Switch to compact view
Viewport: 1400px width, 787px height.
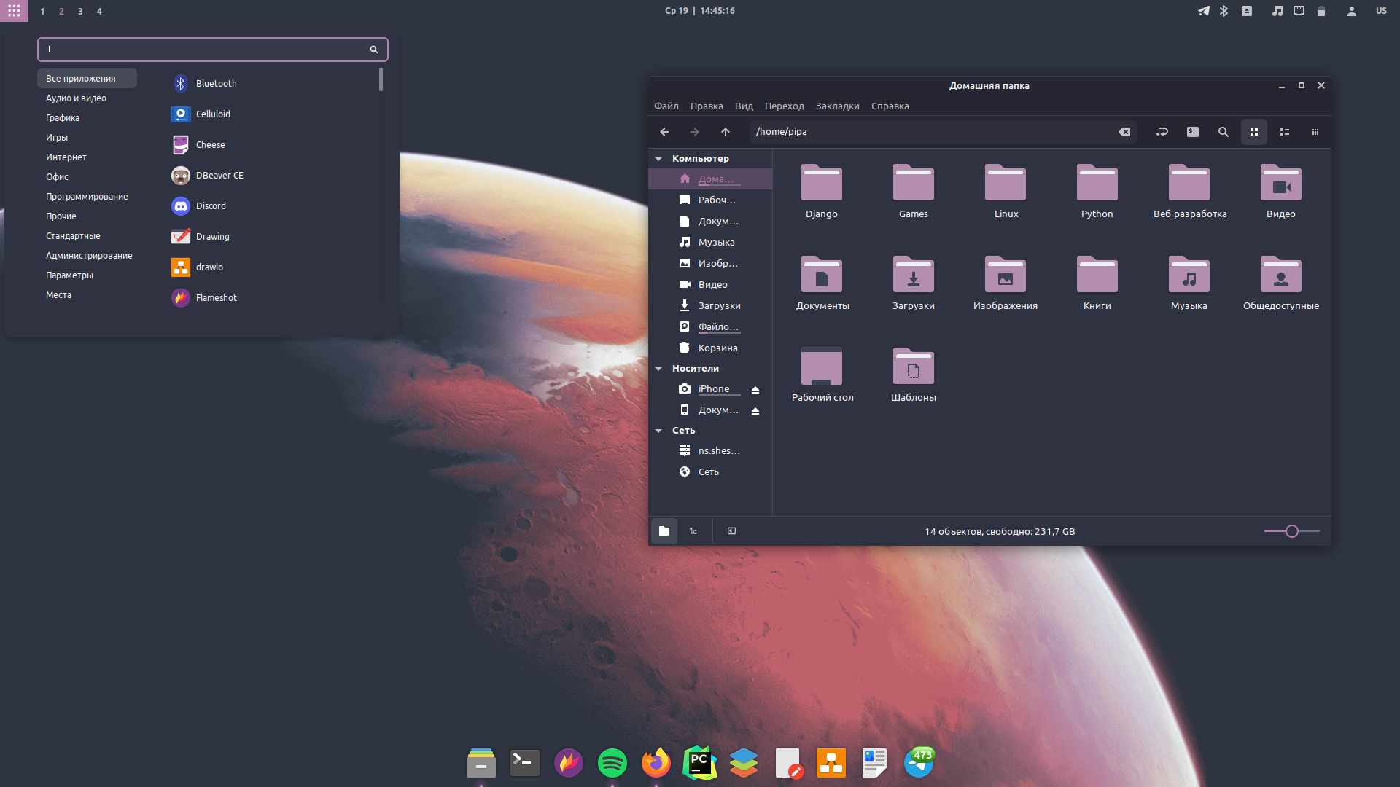coord(1315,132)
